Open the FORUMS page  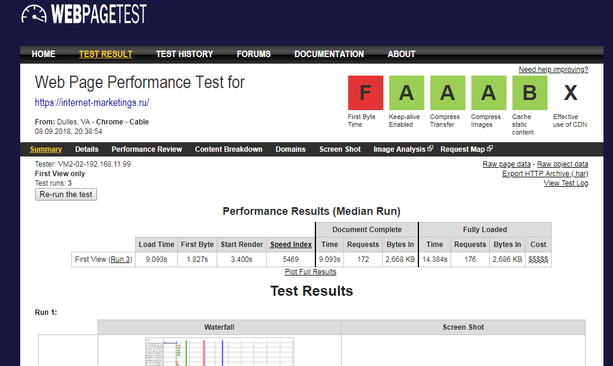point(254,54)
